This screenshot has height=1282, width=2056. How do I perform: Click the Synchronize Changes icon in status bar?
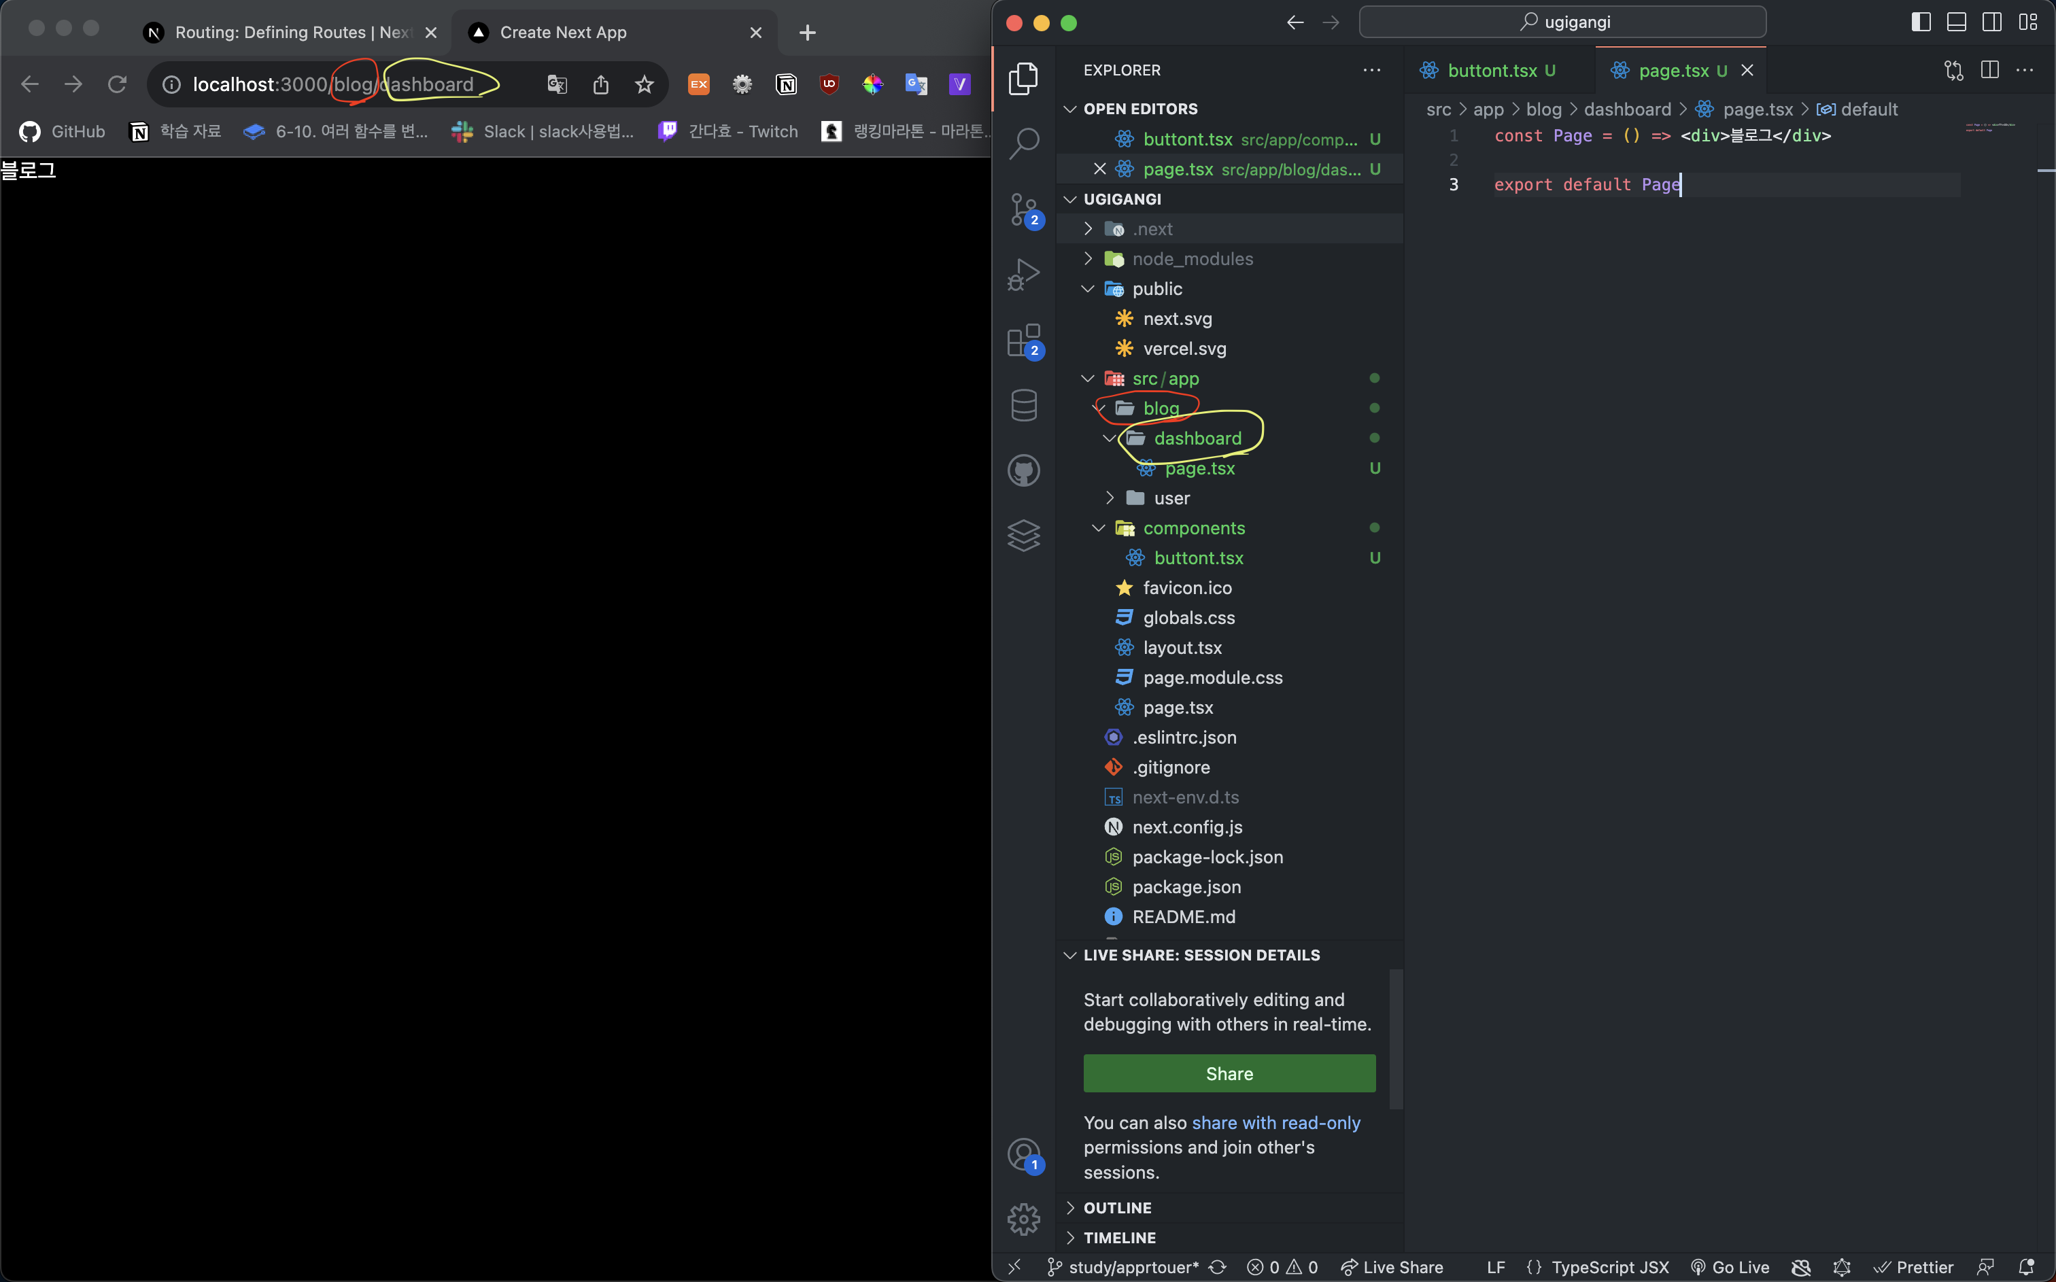click(x=1218, y=1267)
